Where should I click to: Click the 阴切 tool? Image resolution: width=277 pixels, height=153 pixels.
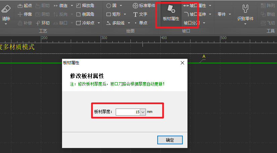tap(43, 14)
